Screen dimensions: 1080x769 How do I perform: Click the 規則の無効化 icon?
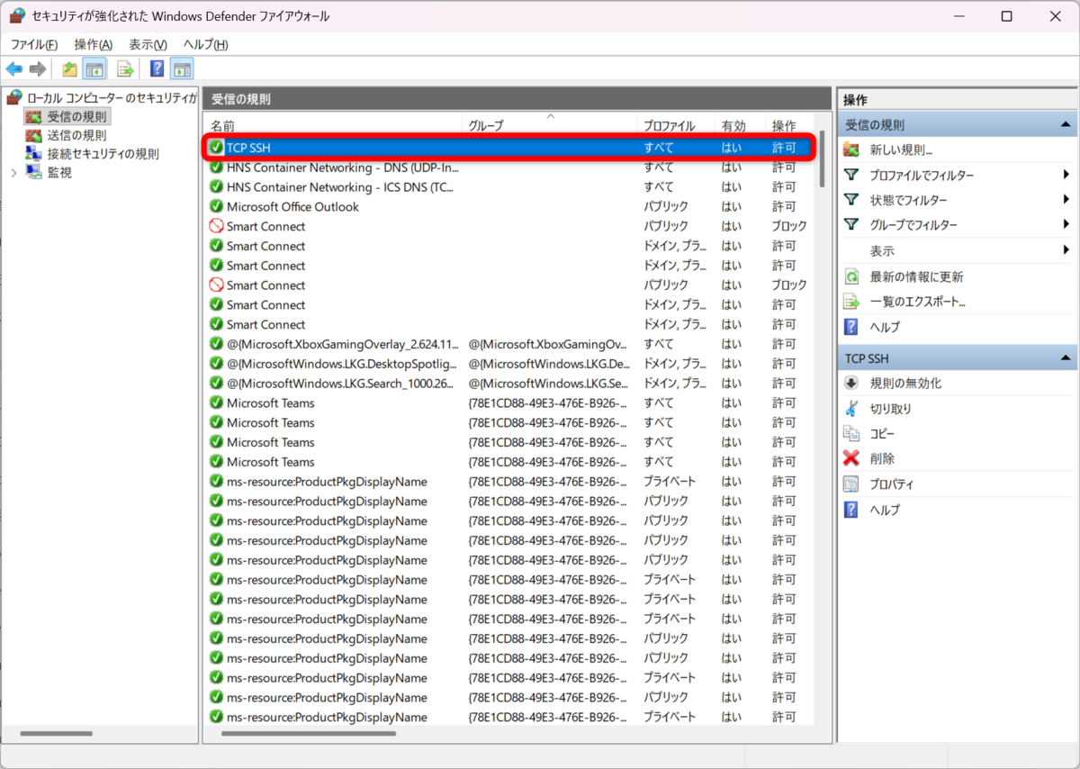coord(851,383)
